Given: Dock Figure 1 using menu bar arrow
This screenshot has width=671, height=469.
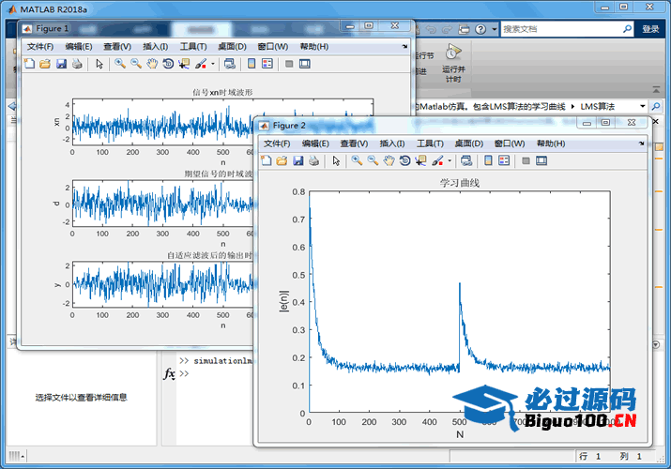Looking at the screenshot, I should (404, 47).
